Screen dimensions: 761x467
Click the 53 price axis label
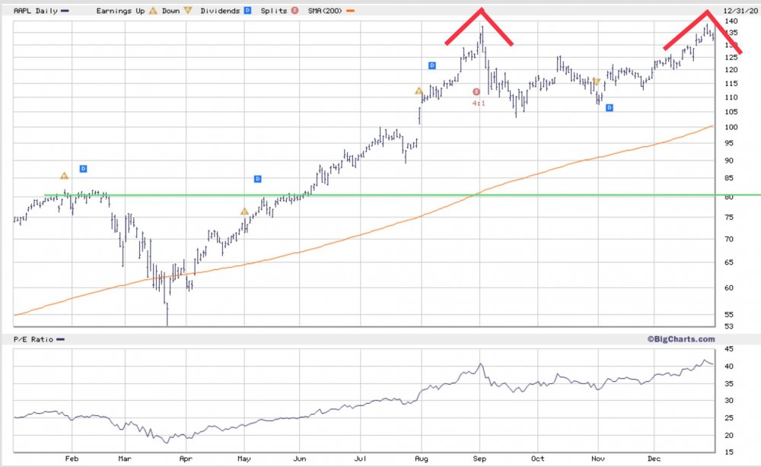point(729,326)
